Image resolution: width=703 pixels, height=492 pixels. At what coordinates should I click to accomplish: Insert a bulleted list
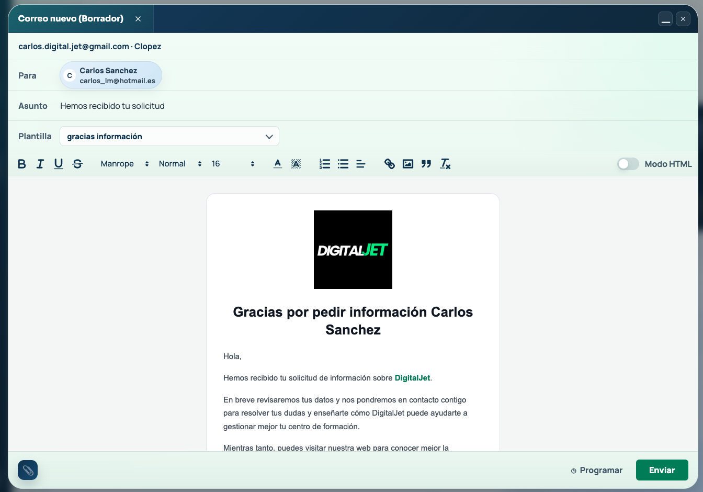point(343,164)
